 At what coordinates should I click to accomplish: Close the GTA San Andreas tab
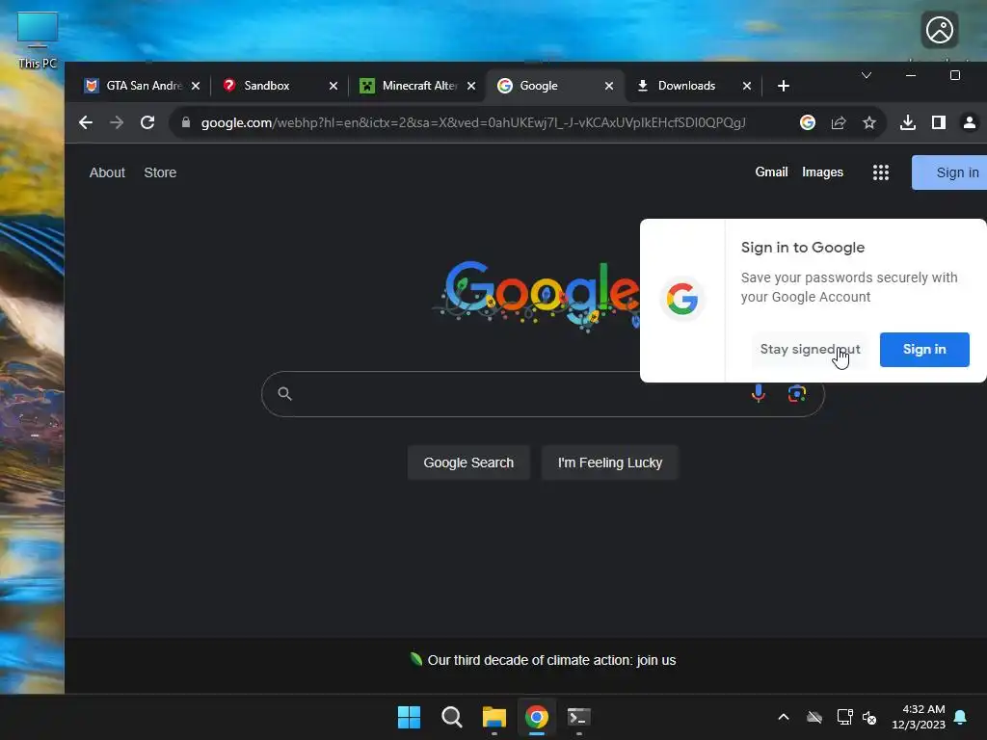[x=196, y=86]
